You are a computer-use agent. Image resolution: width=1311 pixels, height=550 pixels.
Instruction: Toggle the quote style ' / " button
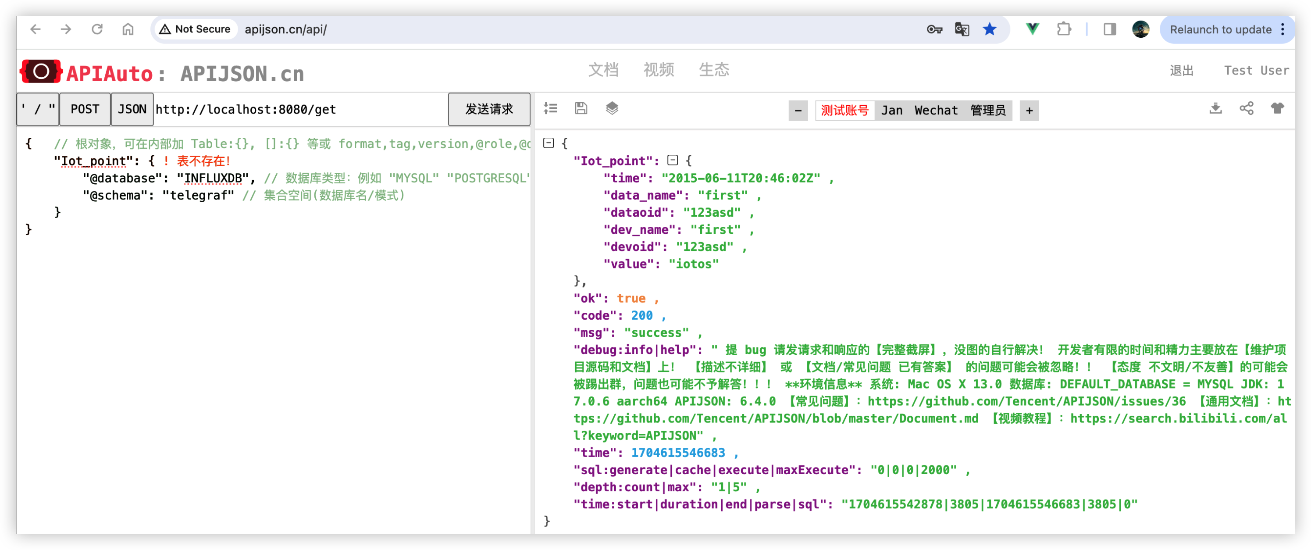coord(38,110)
